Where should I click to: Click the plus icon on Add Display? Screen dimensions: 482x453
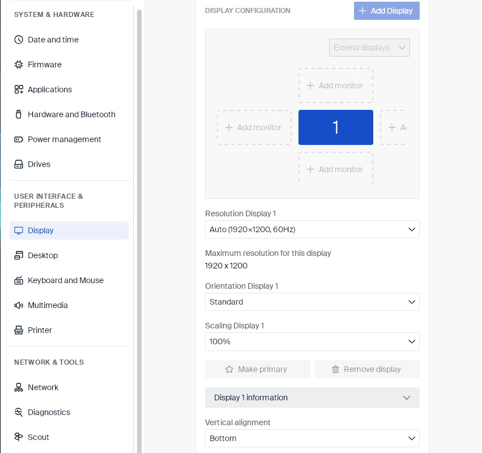pos(362,11)
